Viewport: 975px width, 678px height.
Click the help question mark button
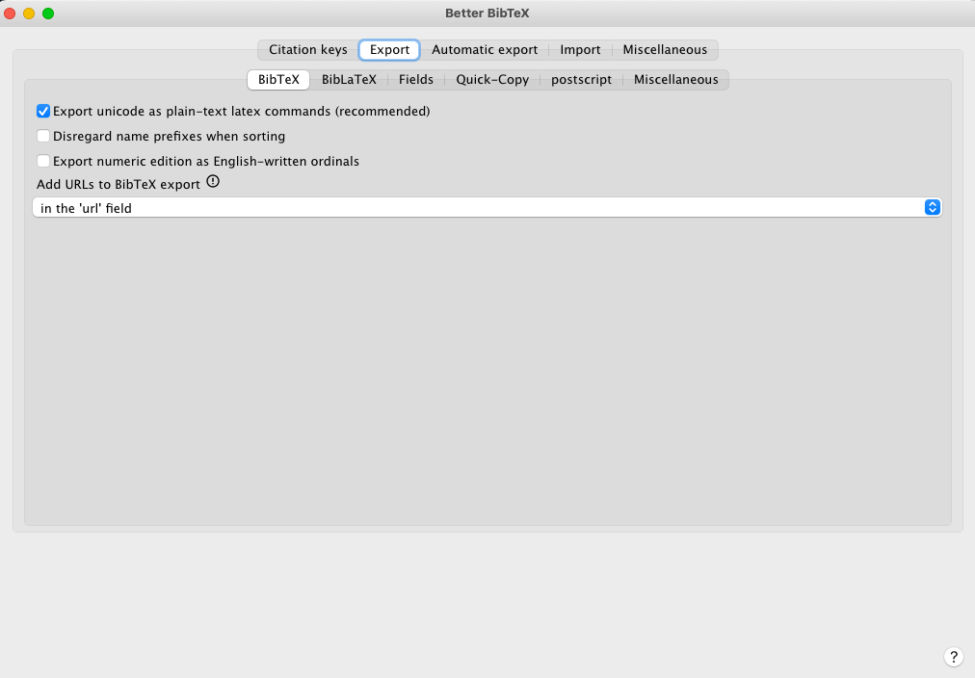pos(953,657)
